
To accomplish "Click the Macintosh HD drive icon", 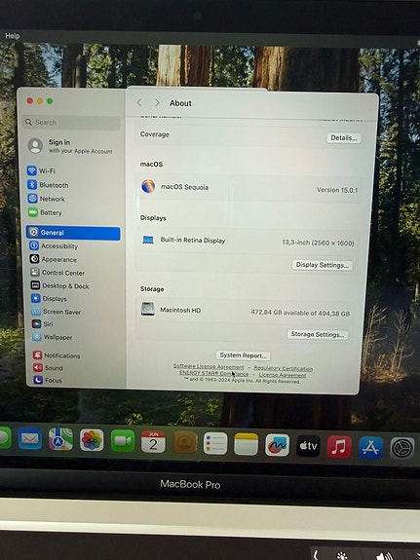I will pos(147,309).
